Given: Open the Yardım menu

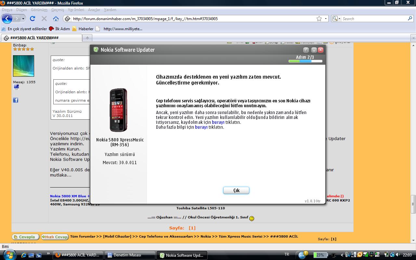Looking at the screenshot, I should (x=110, y=10).
